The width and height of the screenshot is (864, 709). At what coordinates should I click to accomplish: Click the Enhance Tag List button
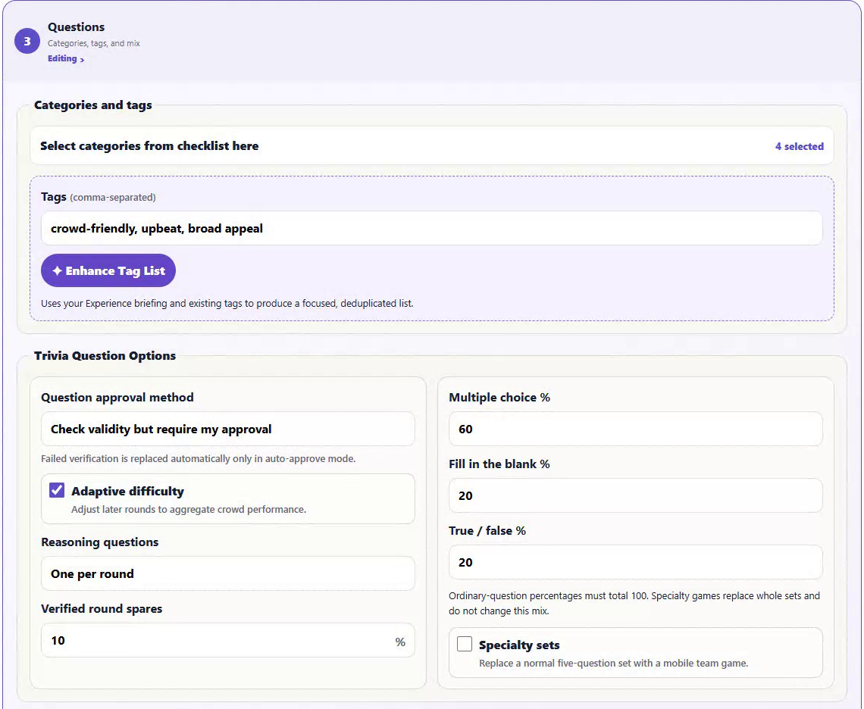[108, 270]
